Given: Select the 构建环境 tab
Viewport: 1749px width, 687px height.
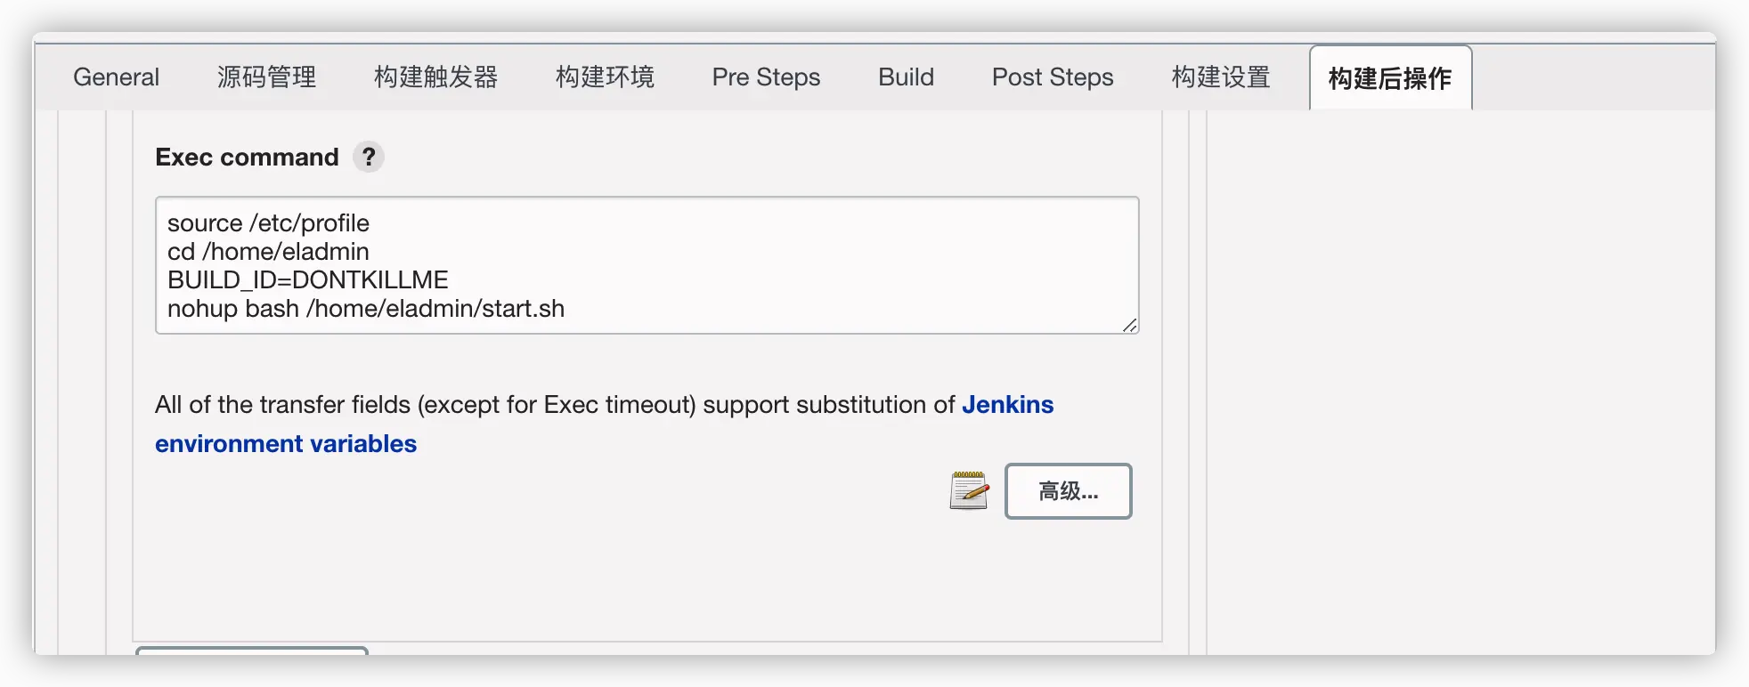Looking at the screenshot, I should pyautogui.click(x=605, y=77).
